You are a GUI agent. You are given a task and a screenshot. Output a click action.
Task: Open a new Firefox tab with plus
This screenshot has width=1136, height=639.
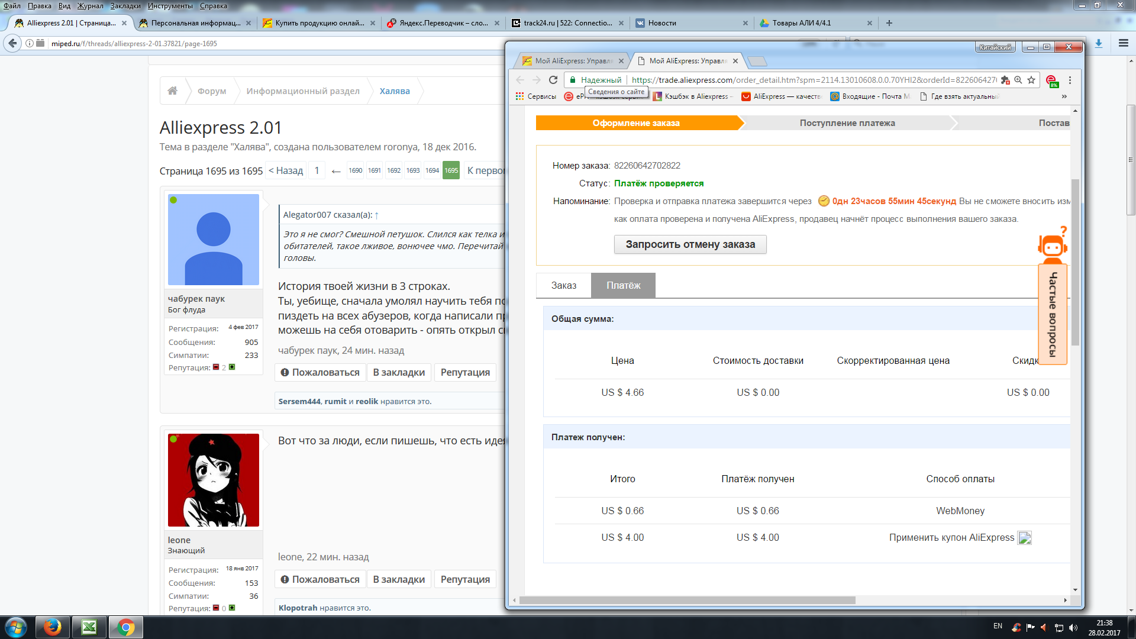pos(889,23)
